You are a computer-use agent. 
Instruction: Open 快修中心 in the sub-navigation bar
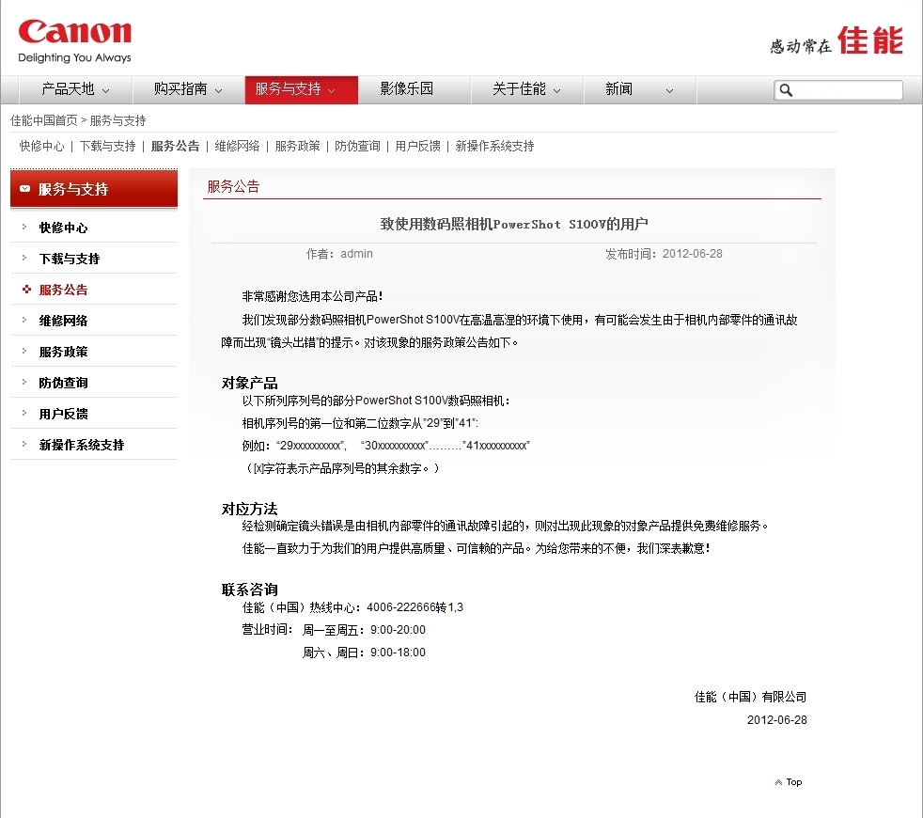pyautogui.click(x=41, y=146)
